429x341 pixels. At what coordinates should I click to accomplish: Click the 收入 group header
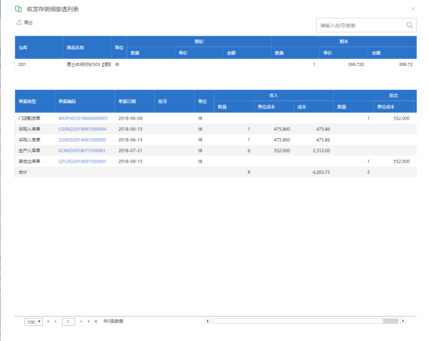point(274,95)
